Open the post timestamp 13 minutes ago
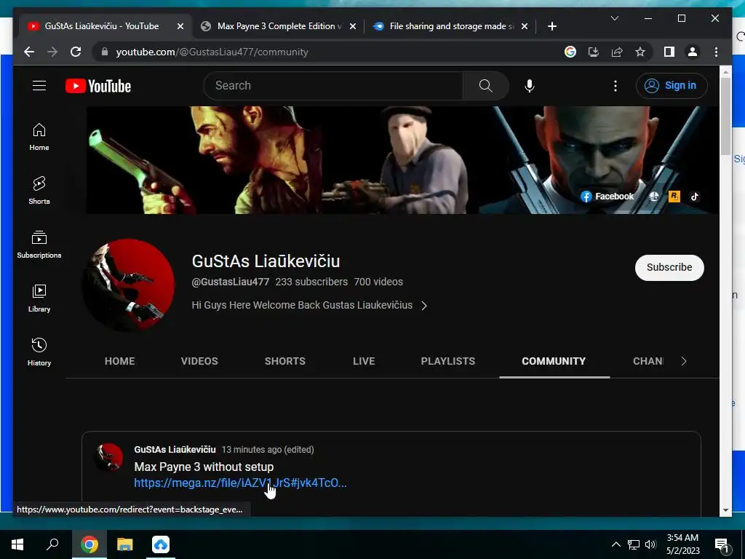745x559 pixels. [x=268, y=450]
